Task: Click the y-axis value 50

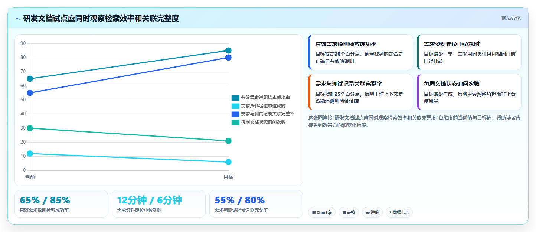Action: pyautogui.click(x=23, y=100)
